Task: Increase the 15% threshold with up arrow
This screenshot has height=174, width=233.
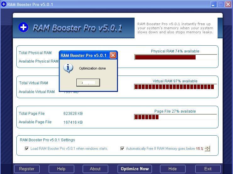Action: (207, 147)
